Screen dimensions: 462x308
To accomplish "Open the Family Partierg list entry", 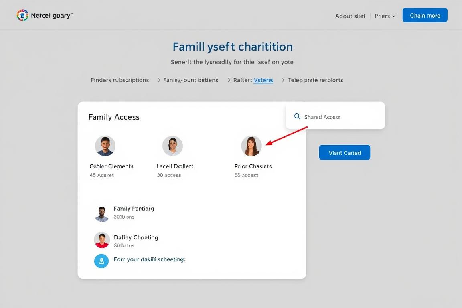I will click(x=134, y=209).
